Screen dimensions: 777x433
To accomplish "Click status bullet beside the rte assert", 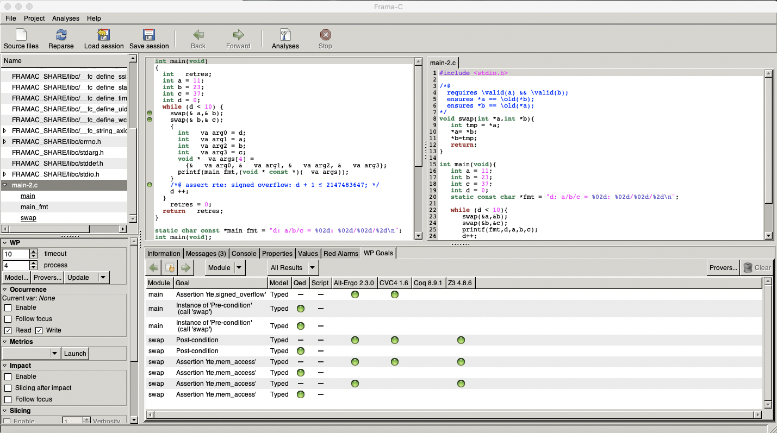I will point(150,185).
